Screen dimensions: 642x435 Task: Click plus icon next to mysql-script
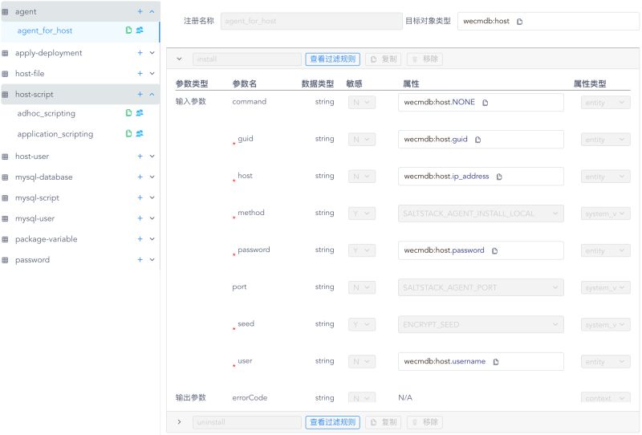coord(140,197)
